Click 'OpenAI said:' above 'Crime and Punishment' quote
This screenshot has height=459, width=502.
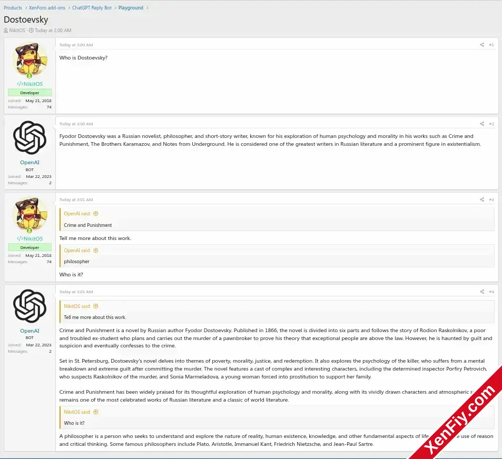tap(77, 214)
